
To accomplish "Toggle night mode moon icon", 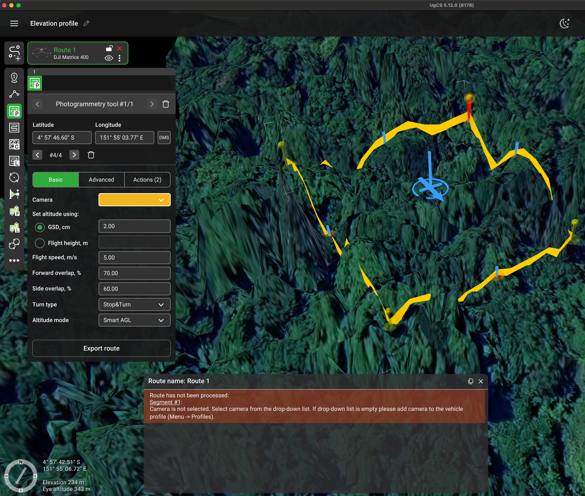I will pos(564,23).
